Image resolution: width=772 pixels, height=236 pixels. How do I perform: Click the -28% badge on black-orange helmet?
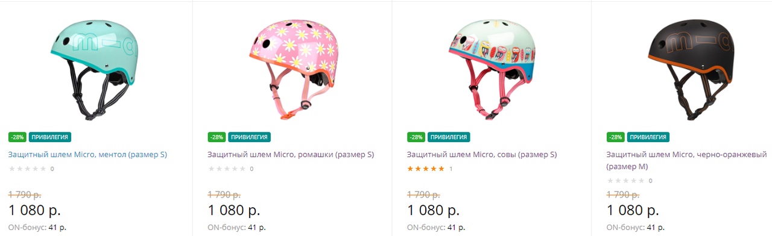[x=615, y=137]
